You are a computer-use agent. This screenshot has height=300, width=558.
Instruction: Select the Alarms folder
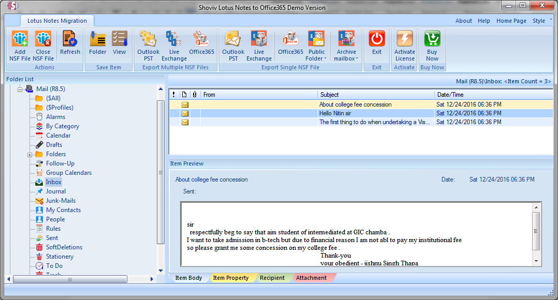[x=55, y=116]
